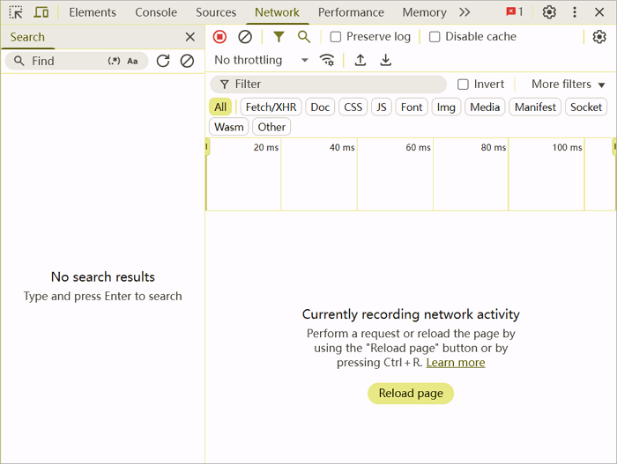Refresh the search results
617x464 pixels.
pos(163,61)
